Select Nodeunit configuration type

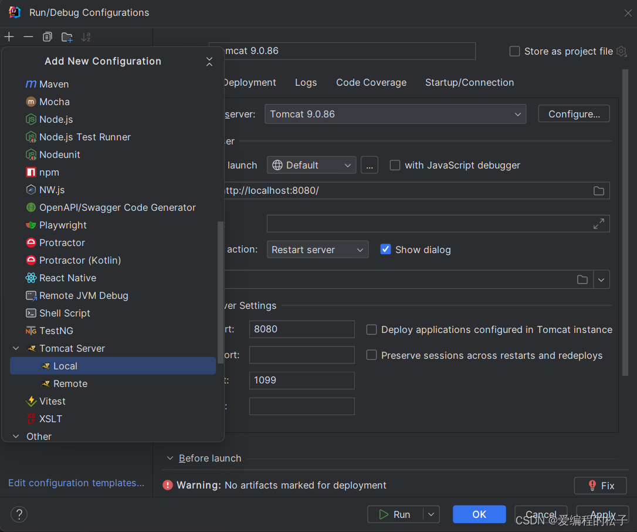[113, 154]
